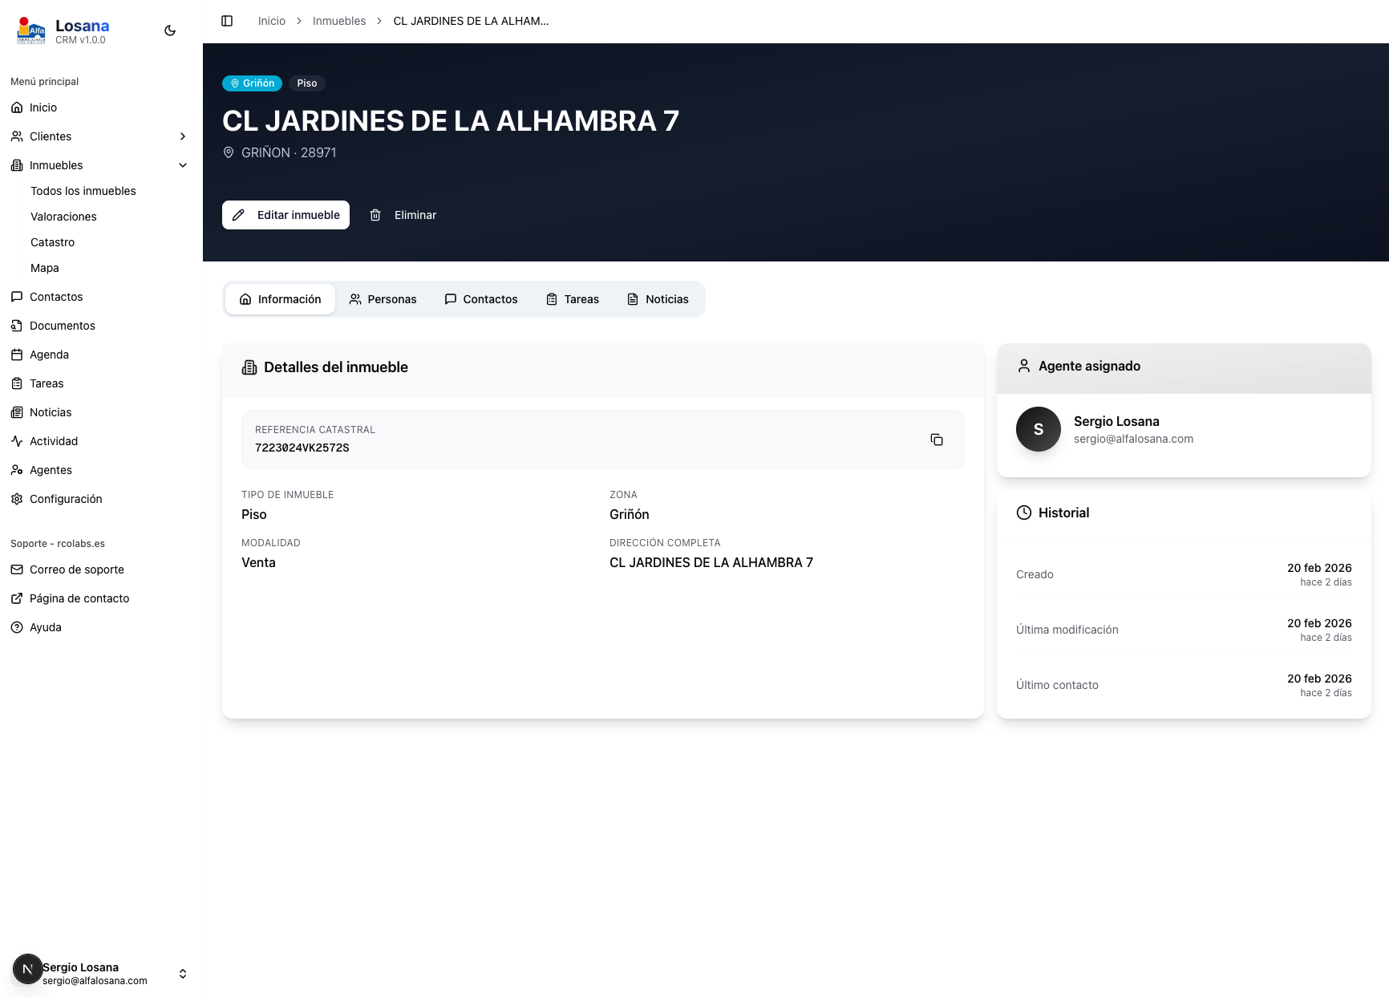The height and width of the screenshot is (997, 1389).
Task: Toggle the sidebar panel visibility
Action: click(x=227, y=21)
